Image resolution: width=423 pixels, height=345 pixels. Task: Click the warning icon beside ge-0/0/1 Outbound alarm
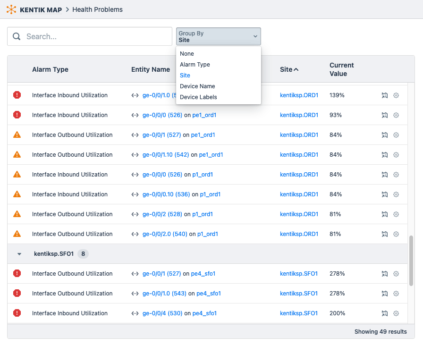[17, 135]
